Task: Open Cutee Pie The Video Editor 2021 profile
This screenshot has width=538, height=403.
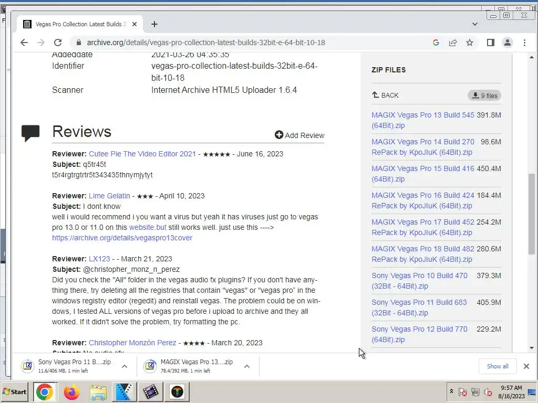Action: (x=142, y=154)
